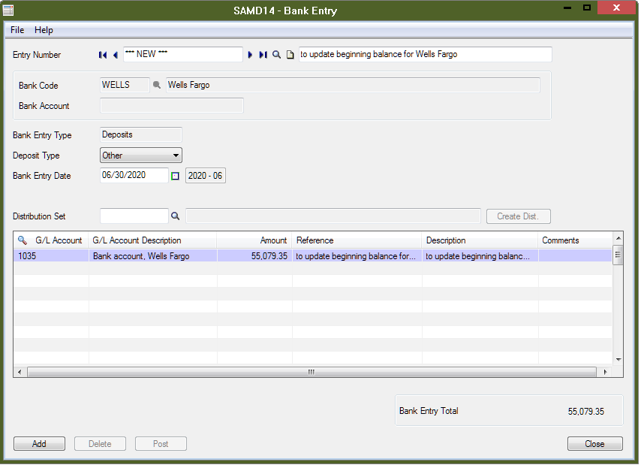Click the horizontal scrollbar of grid

pyautogui.click(x=311, y=372)
